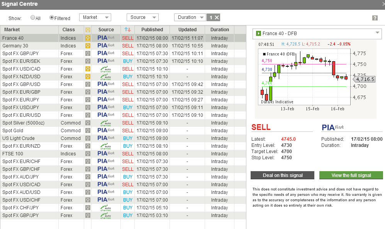Viewport: 385px width, 229px height.
Task: Expand the France 40 - DFB market selector
Action: (377, 33)
